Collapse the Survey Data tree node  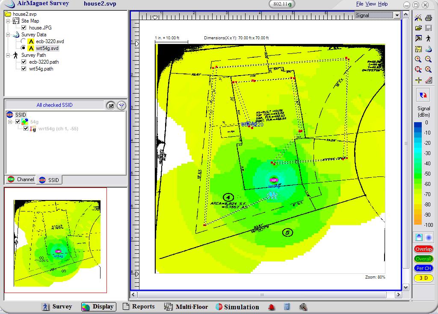click(8, 35)
